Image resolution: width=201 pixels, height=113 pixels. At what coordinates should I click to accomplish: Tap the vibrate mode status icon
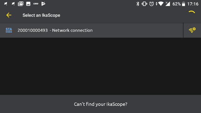click(144, 4)
